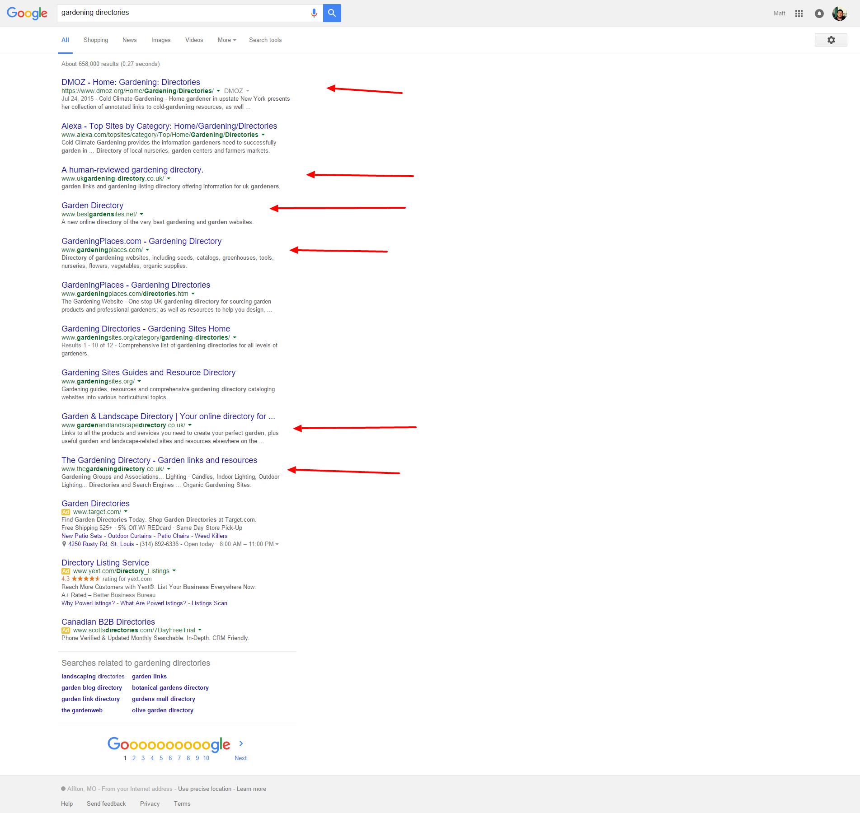Open Search tools options
The height and width of the screenshot is (813, 860).
pos(265,40)
